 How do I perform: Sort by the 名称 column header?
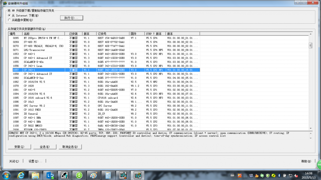pyautogui.click(x=44, y=34)
